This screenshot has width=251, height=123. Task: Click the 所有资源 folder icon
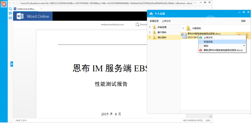(155, 27)
